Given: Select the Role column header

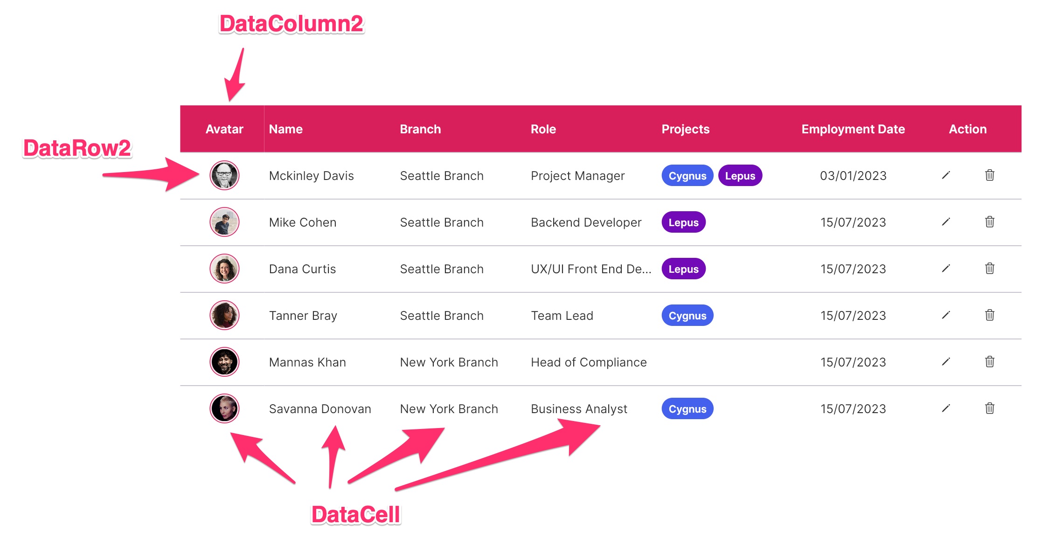Looking at the screenshot, I should click(x=543, y=129).
